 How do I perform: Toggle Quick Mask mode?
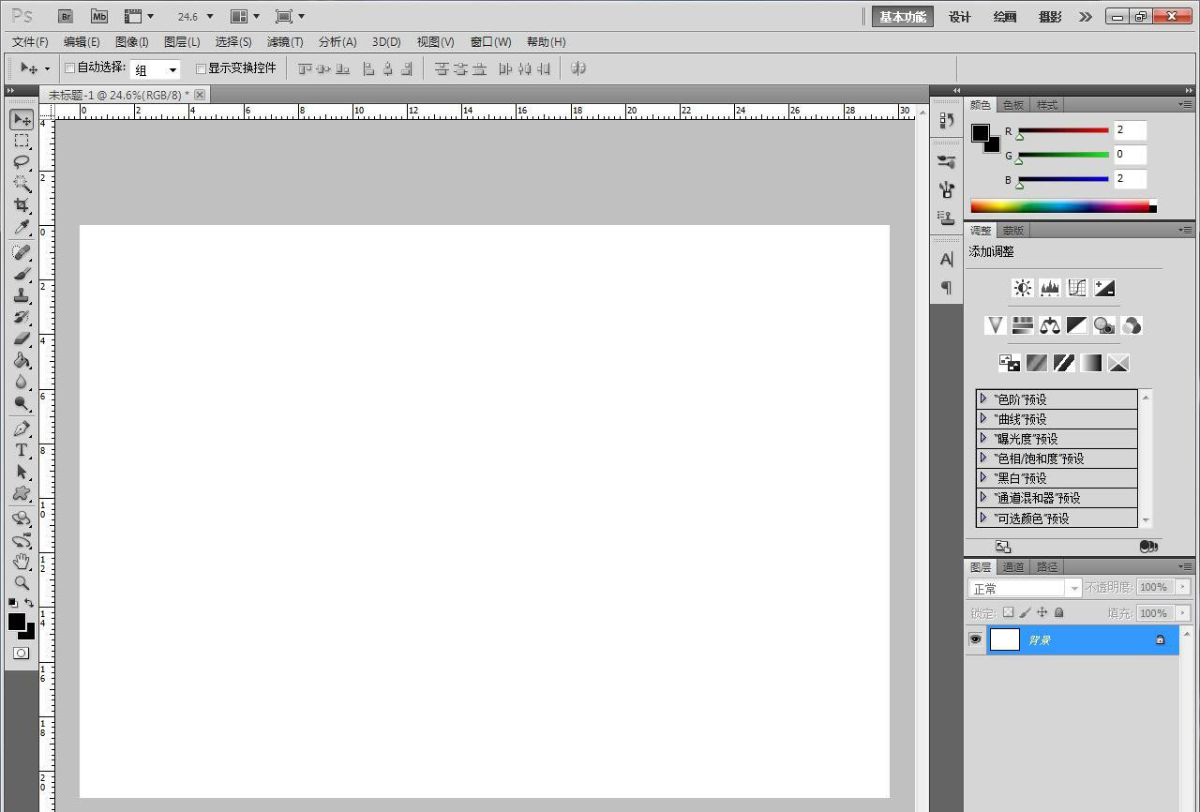[22, 654]
